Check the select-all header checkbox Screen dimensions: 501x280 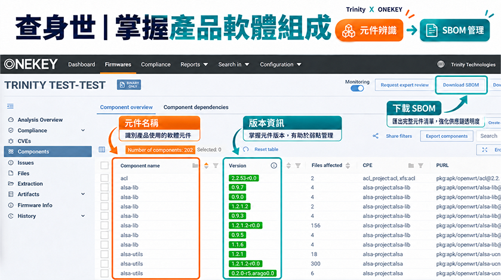pos(104,165)
